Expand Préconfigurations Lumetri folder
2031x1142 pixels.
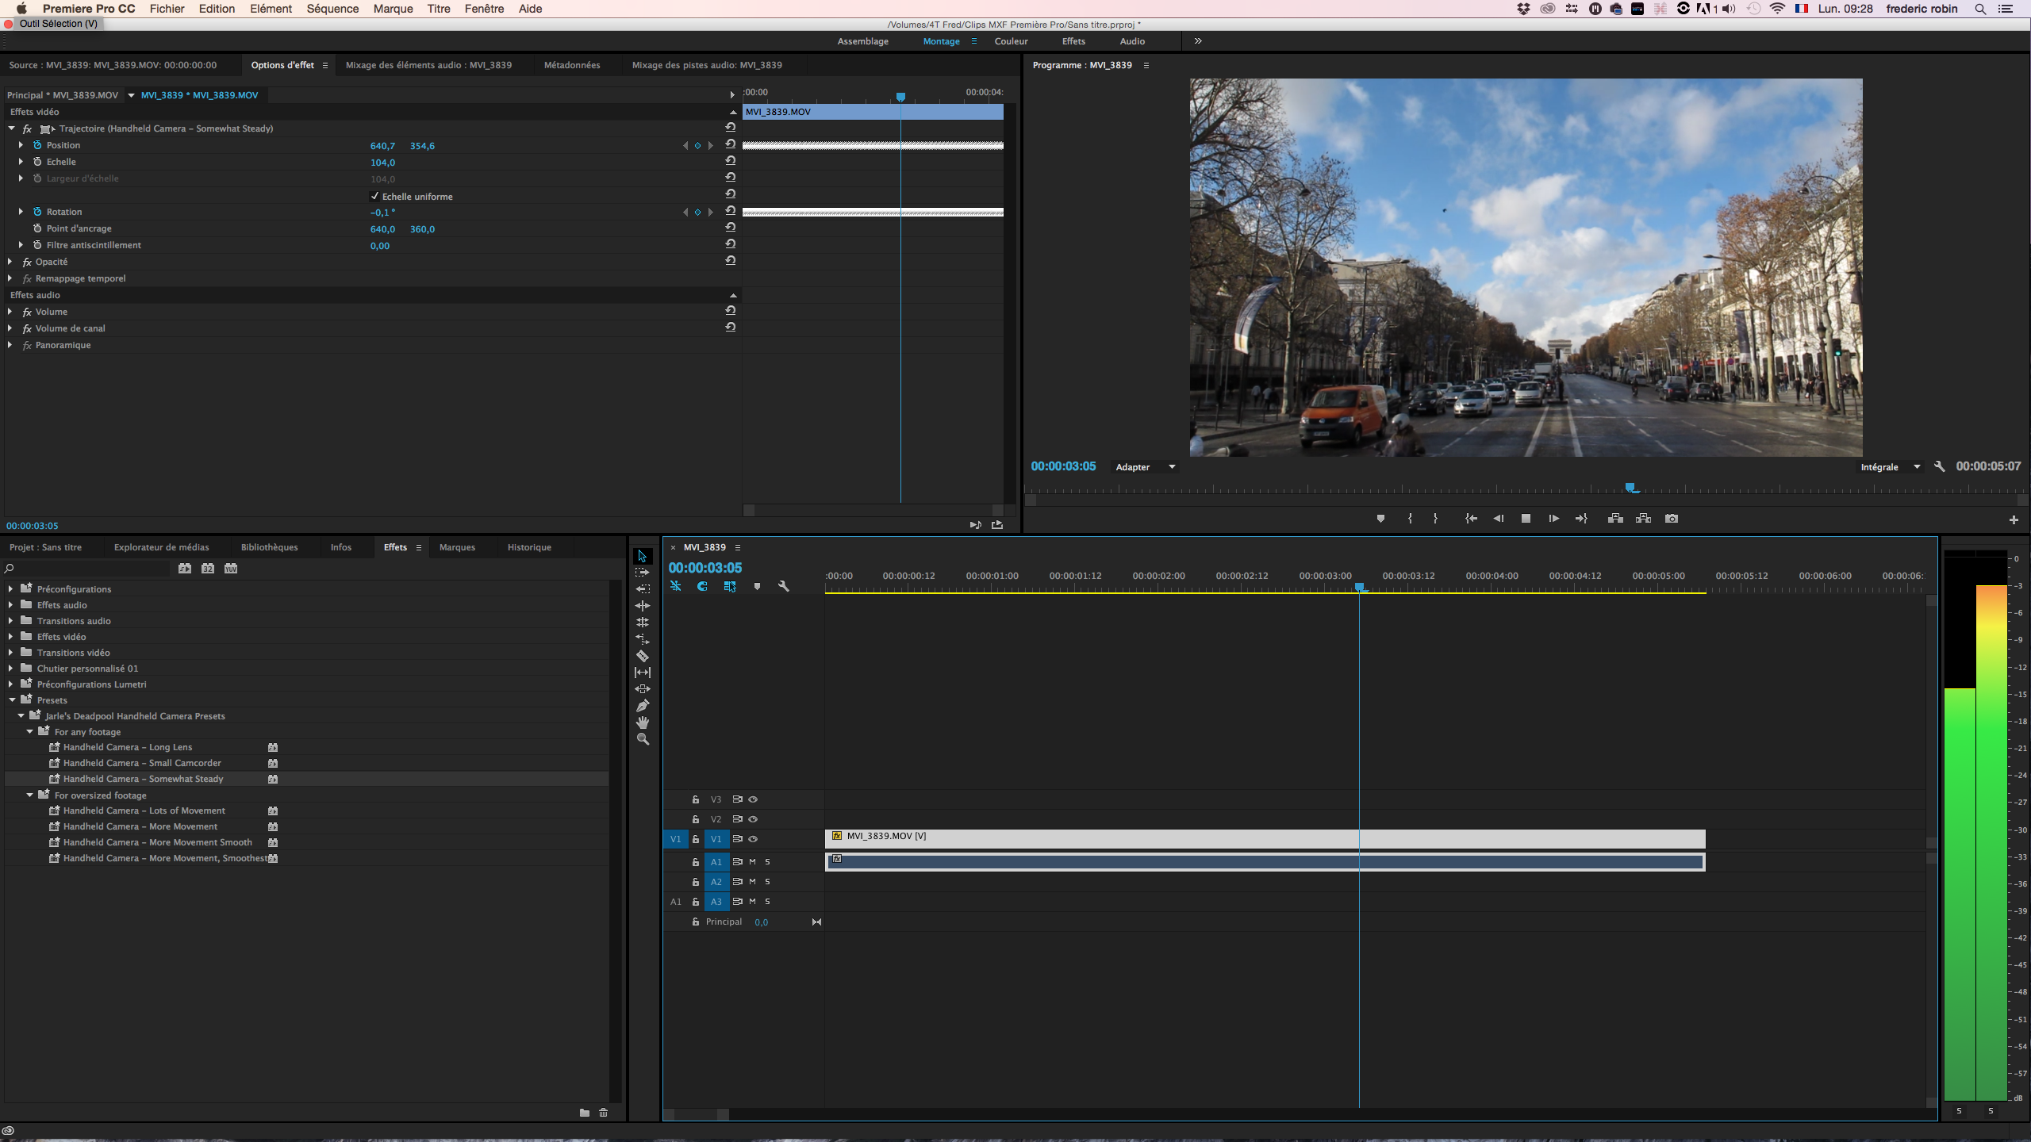click(x=10, y=684)
